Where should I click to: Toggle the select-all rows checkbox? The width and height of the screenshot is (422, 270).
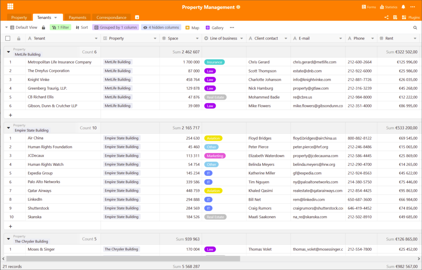coord(8,38)
